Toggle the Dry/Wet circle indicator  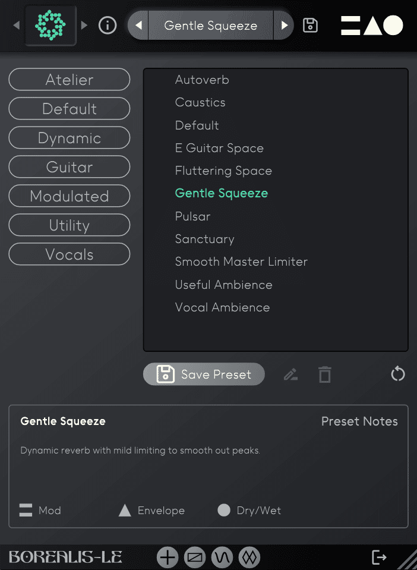point(223,510)
